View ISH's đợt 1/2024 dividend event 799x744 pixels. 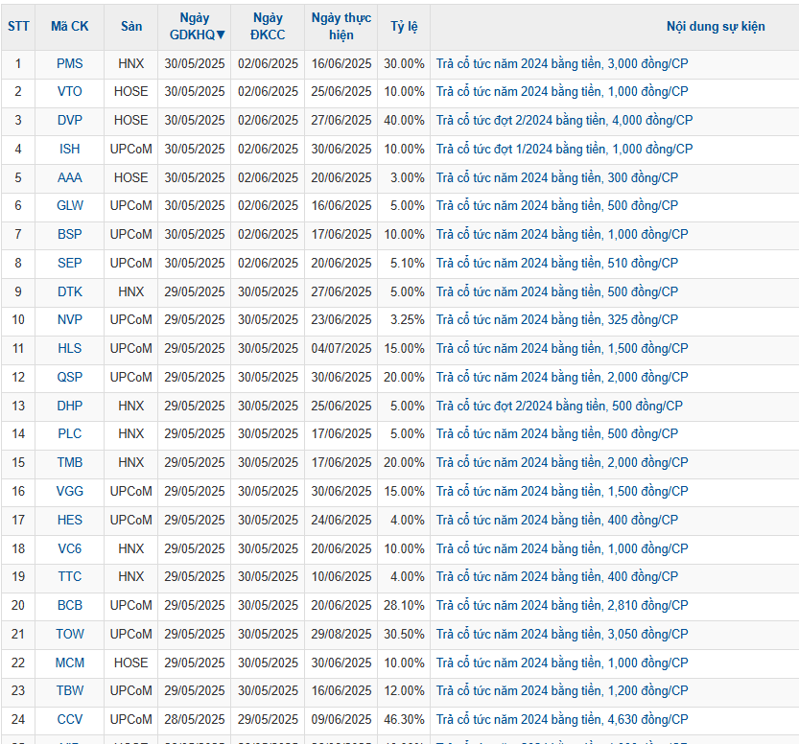[x=564, y=150]
